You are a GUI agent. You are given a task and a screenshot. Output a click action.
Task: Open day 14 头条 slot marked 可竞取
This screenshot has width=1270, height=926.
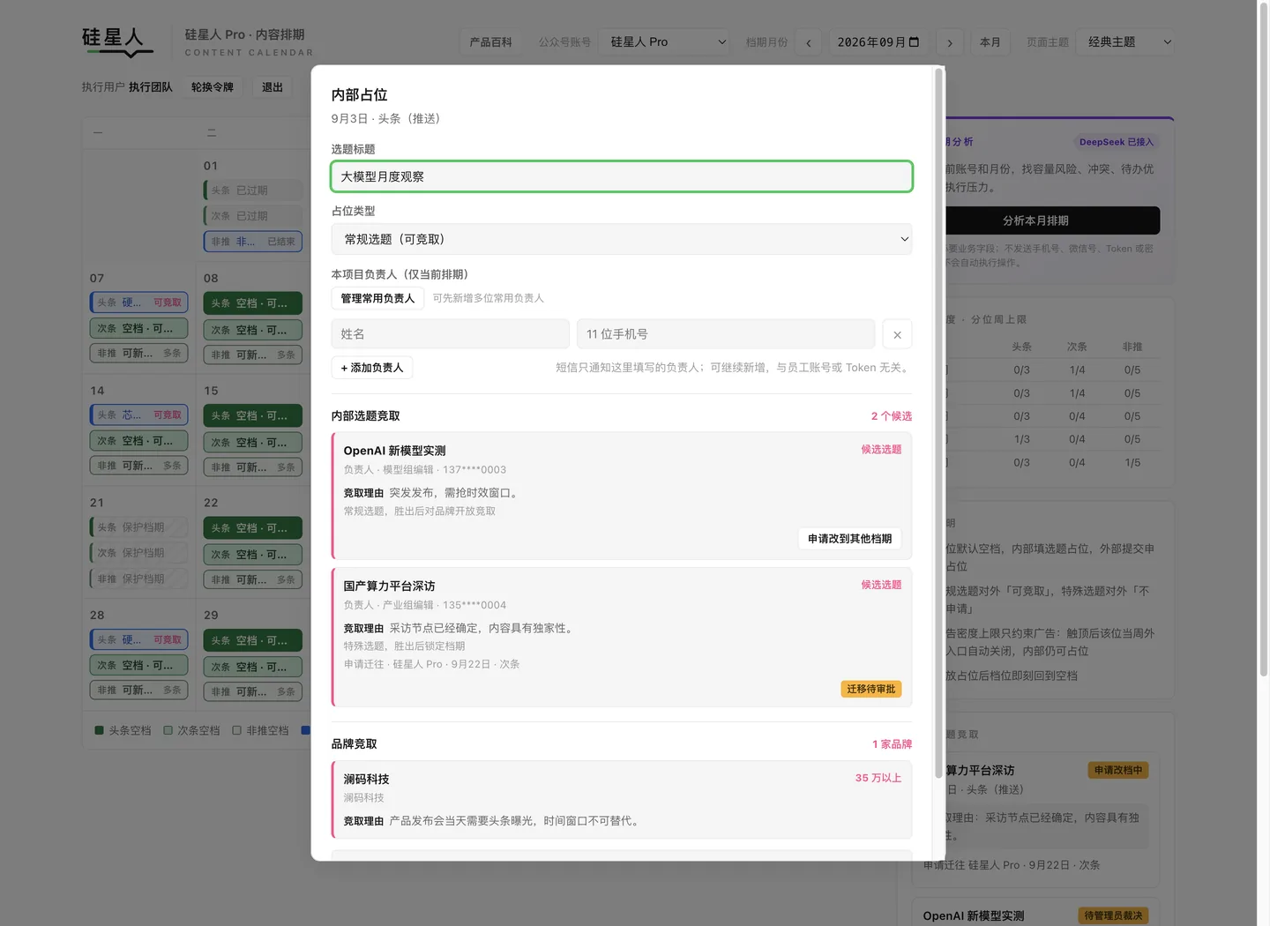pos(138,414)
